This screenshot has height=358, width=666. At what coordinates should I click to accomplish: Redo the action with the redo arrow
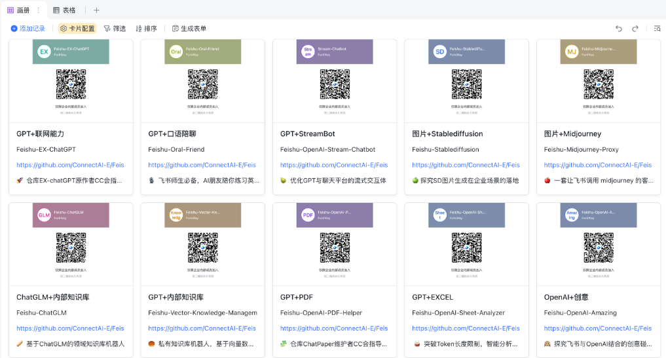point(635,28)
